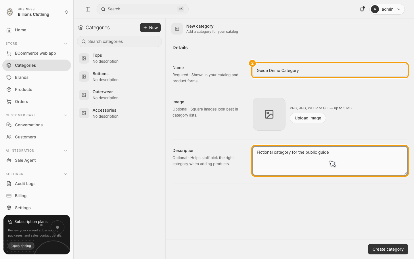Click the Customers people icon
This screenshot has width=414, height=259.
(x=9, y=137)
